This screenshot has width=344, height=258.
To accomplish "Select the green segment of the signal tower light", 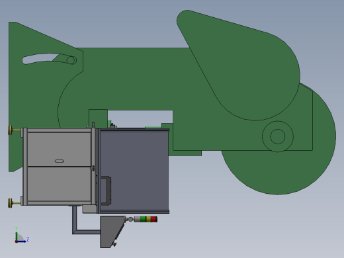I will (143, 219).
